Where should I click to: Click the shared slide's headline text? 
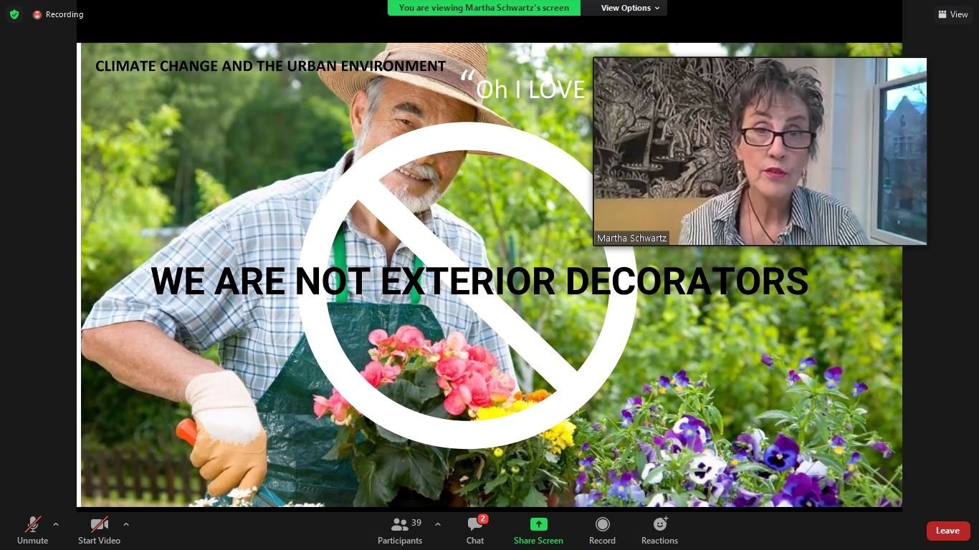click(x=479, y=281)
